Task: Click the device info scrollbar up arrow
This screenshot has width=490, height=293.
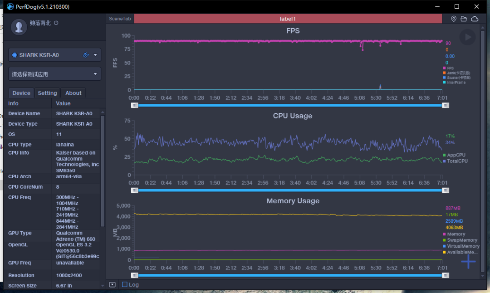Action: coord(103,112)
